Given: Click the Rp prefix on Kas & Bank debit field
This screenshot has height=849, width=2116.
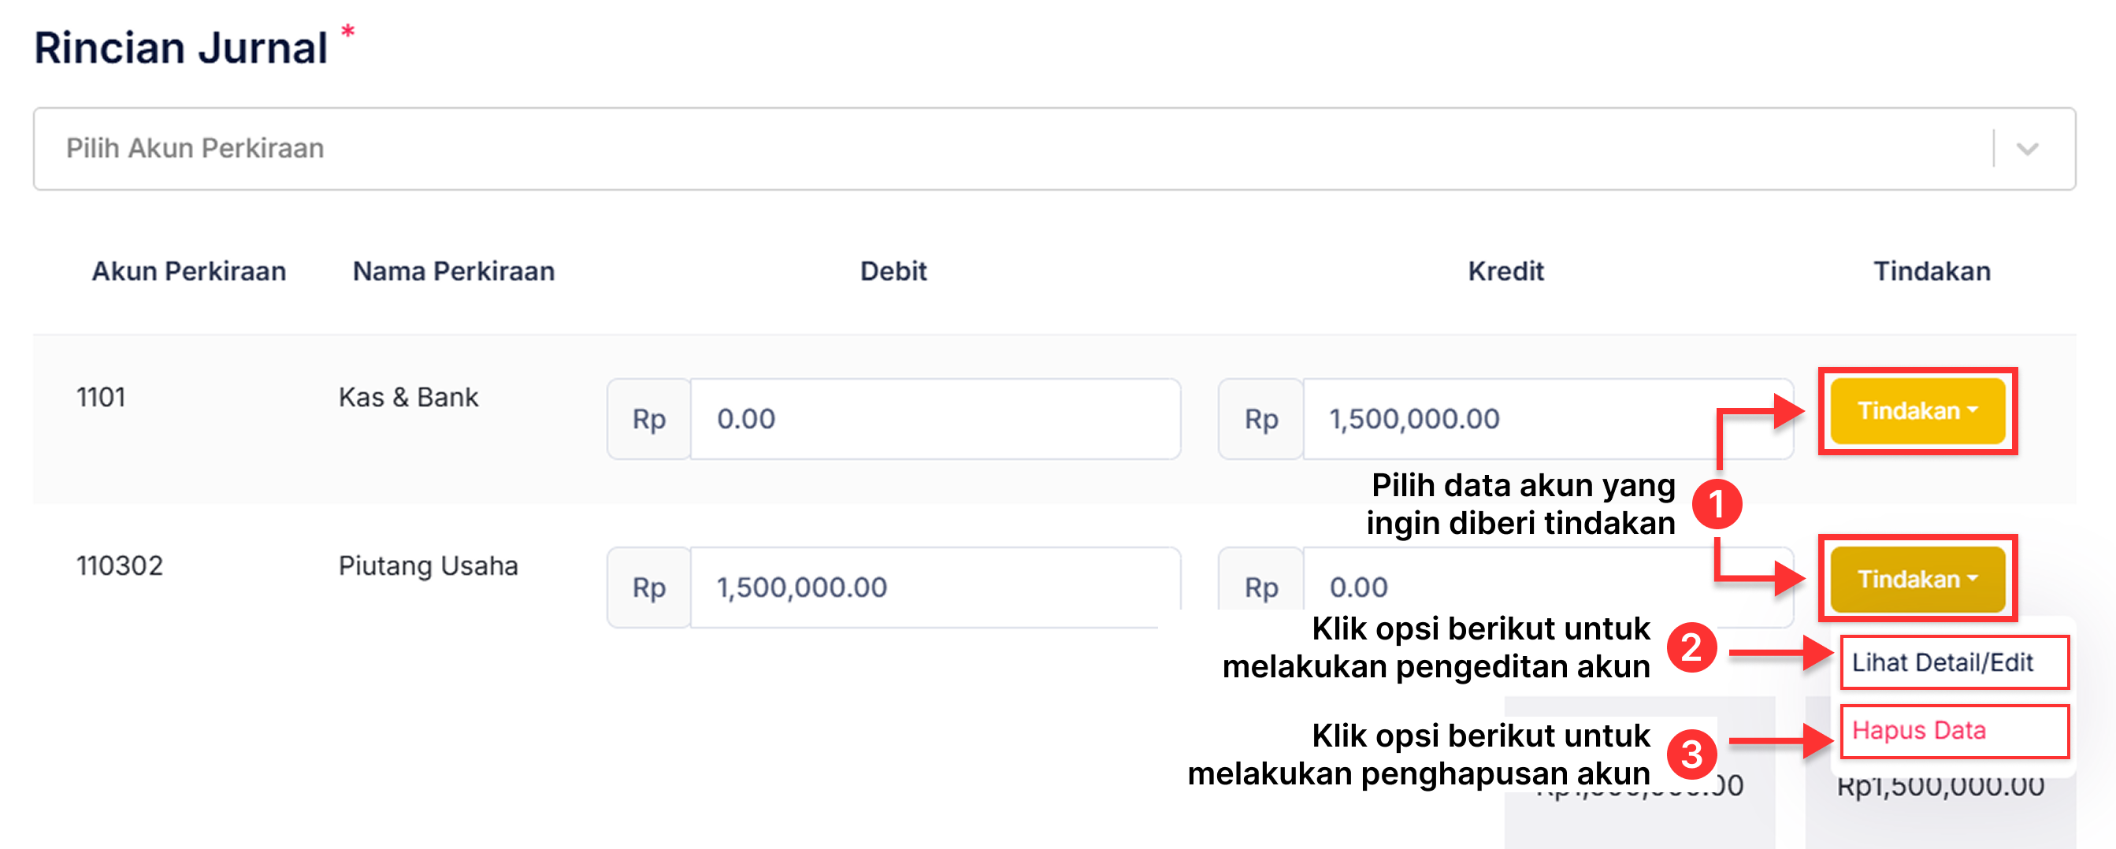Looking at the screenshot, I should click(x=648, y=418).
